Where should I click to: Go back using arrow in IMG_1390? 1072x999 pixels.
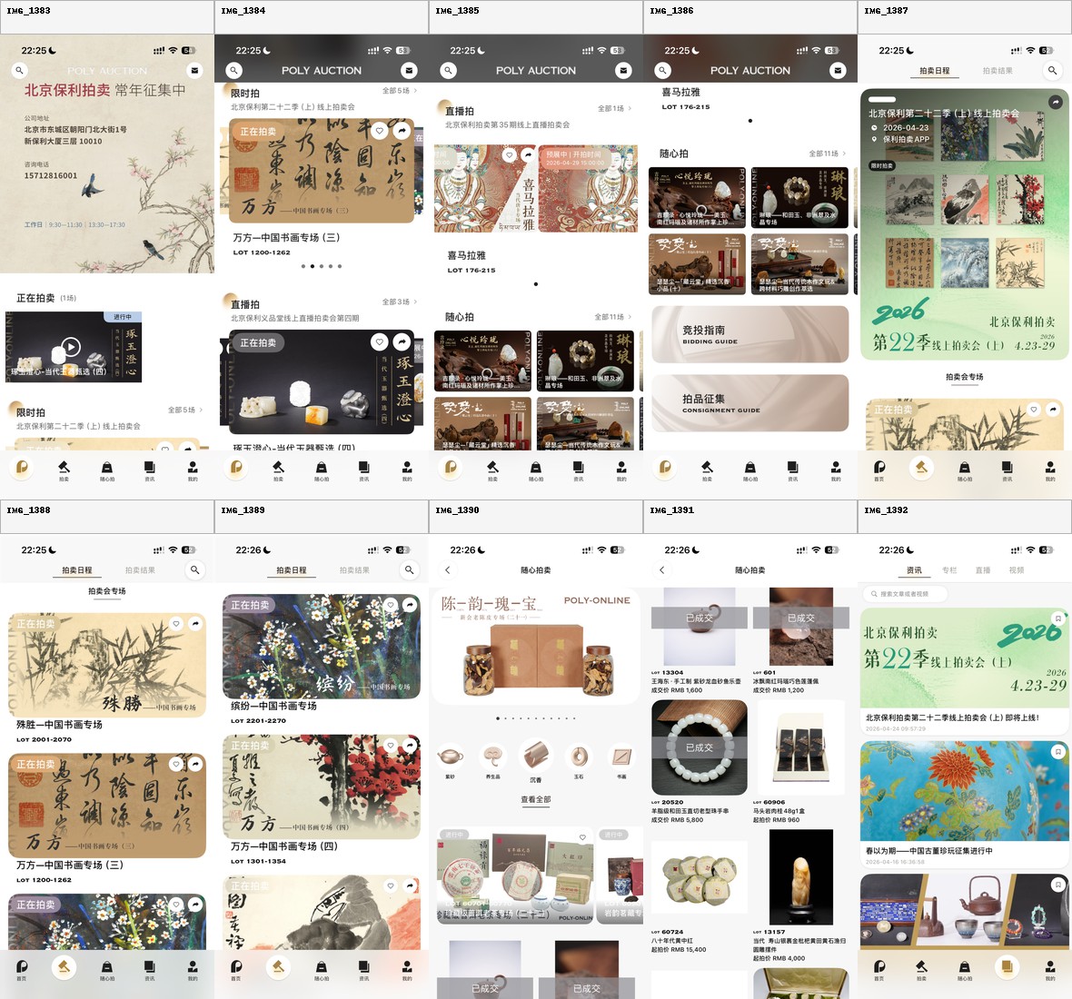pyautogui.click(x=447, y=570)
